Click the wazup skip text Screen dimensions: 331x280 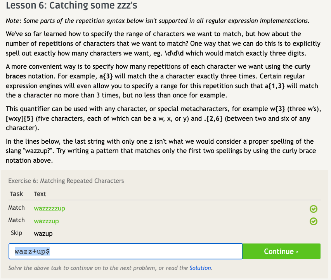43,233
